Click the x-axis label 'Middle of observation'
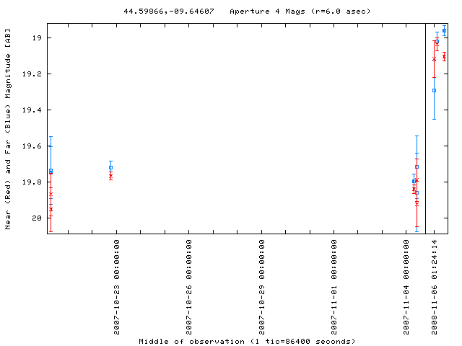462x346 pixels. tap(191, 342)
